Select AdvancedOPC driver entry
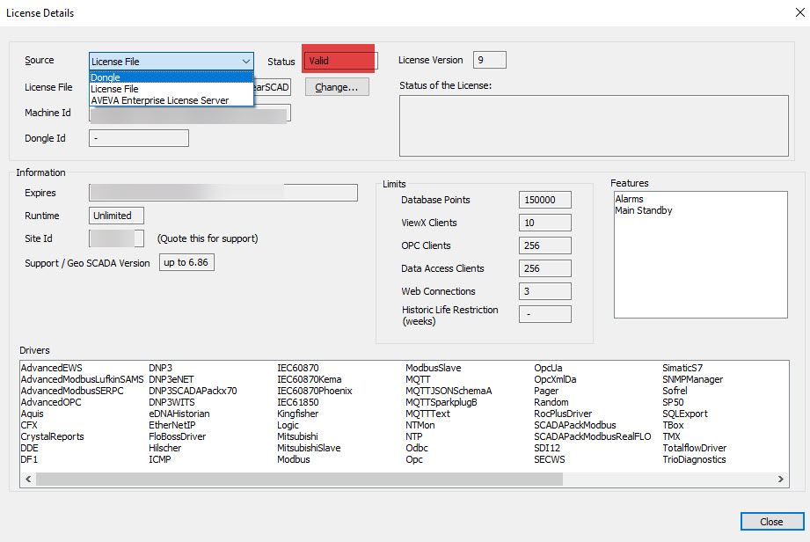 click(x=51, y=402)
